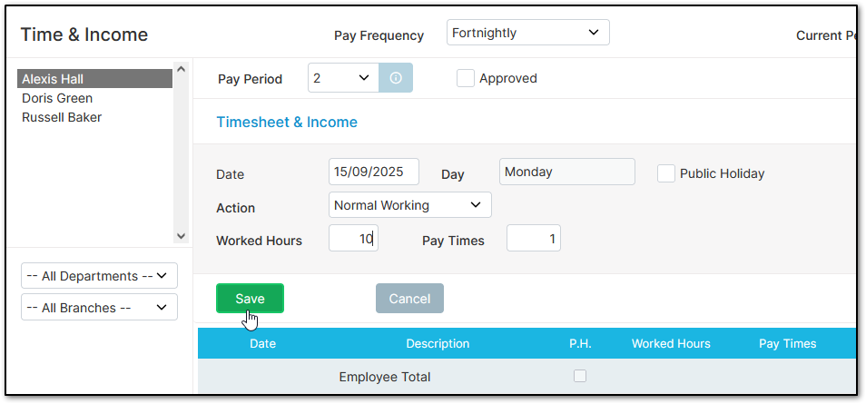The height and width of the screenshot is (404, 866).
Task: Save the timesheet entry
Action: tap(250, 299)
